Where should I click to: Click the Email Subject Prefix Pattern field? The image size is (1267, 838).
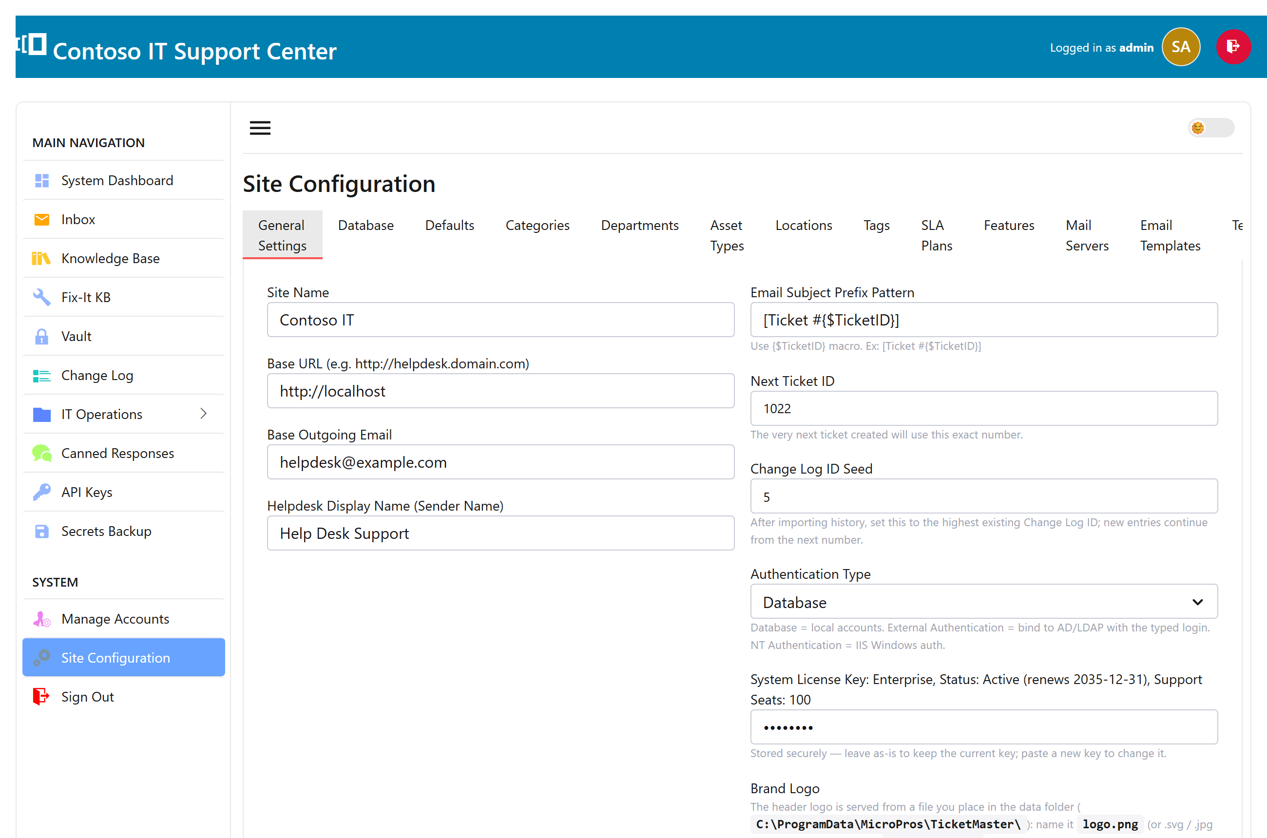tap(984, 320)
